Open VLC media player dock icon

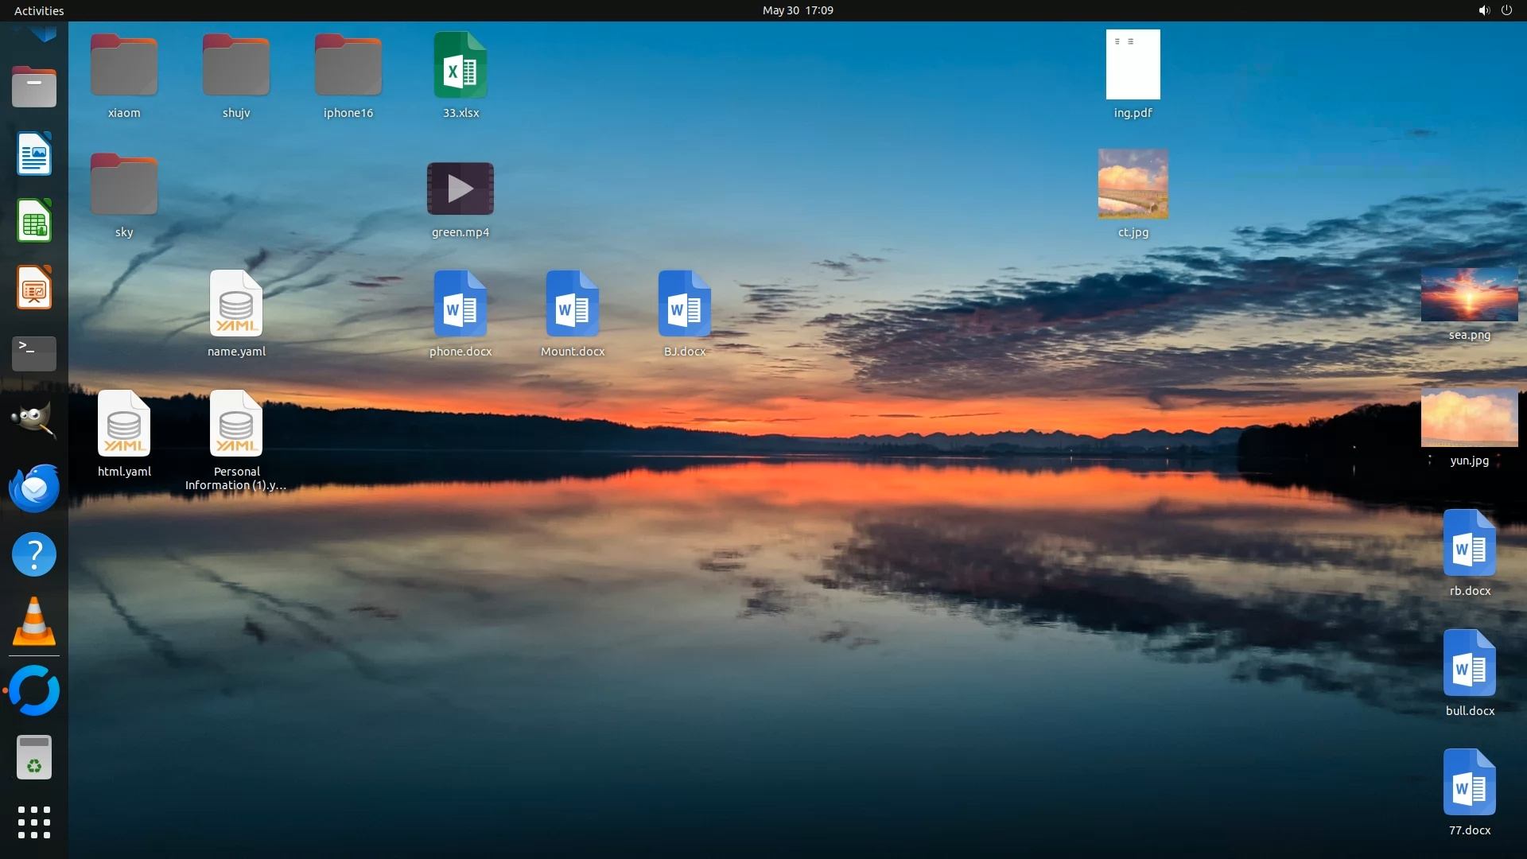pyautogui.click(x=34, y=621)
